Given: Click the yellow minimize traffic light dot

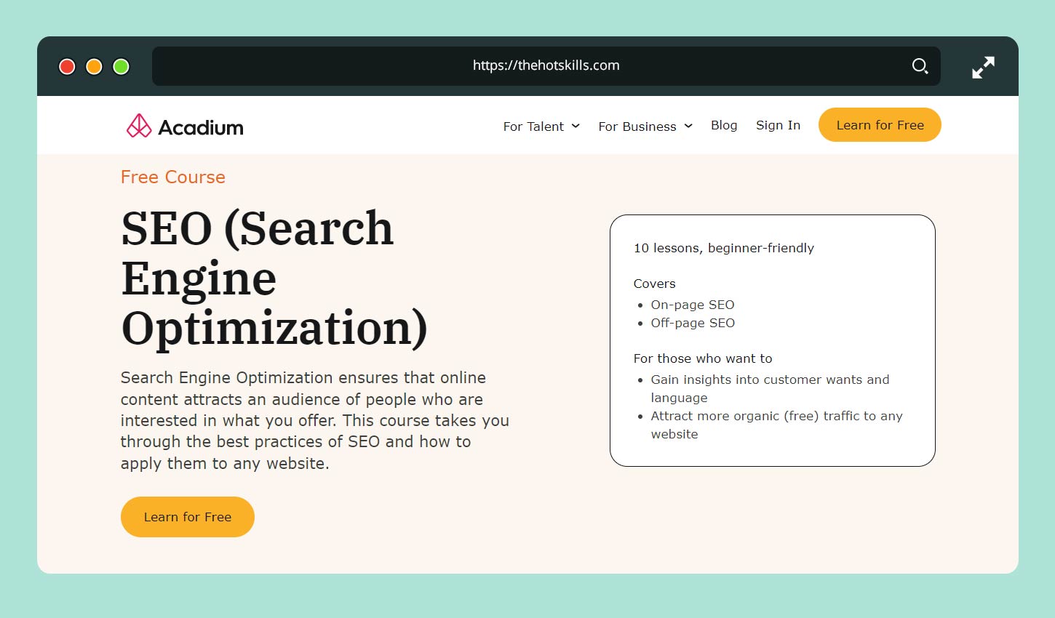Looking at the screenshot, I should 93,66.
